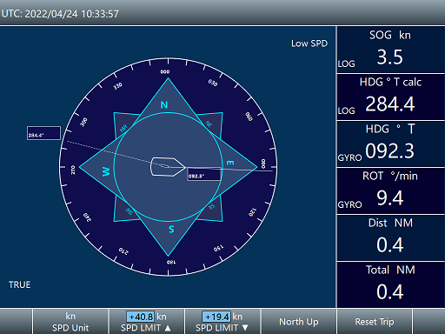This screenshot has width=445, height=334.
Task: Open the upper SPD LIMIT +40.8 kn setting
Action: (x=146, y=322)
